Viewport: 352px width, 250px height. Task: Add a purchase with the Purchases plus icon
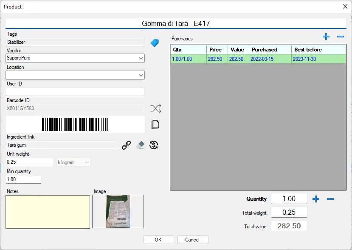pyautogui.click(x=326, y=37)
